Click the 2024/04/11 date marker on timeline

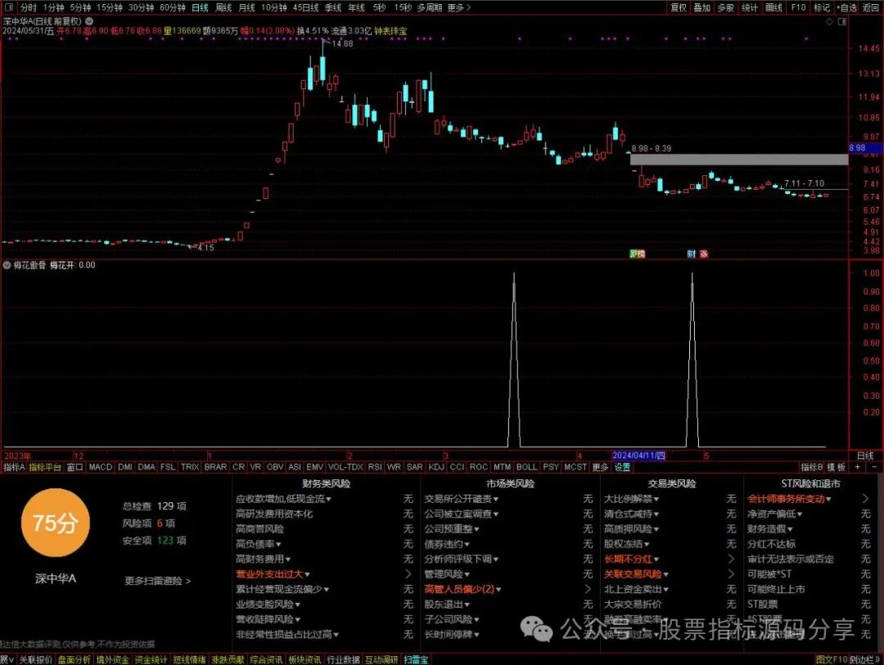[x=638, y=456]
